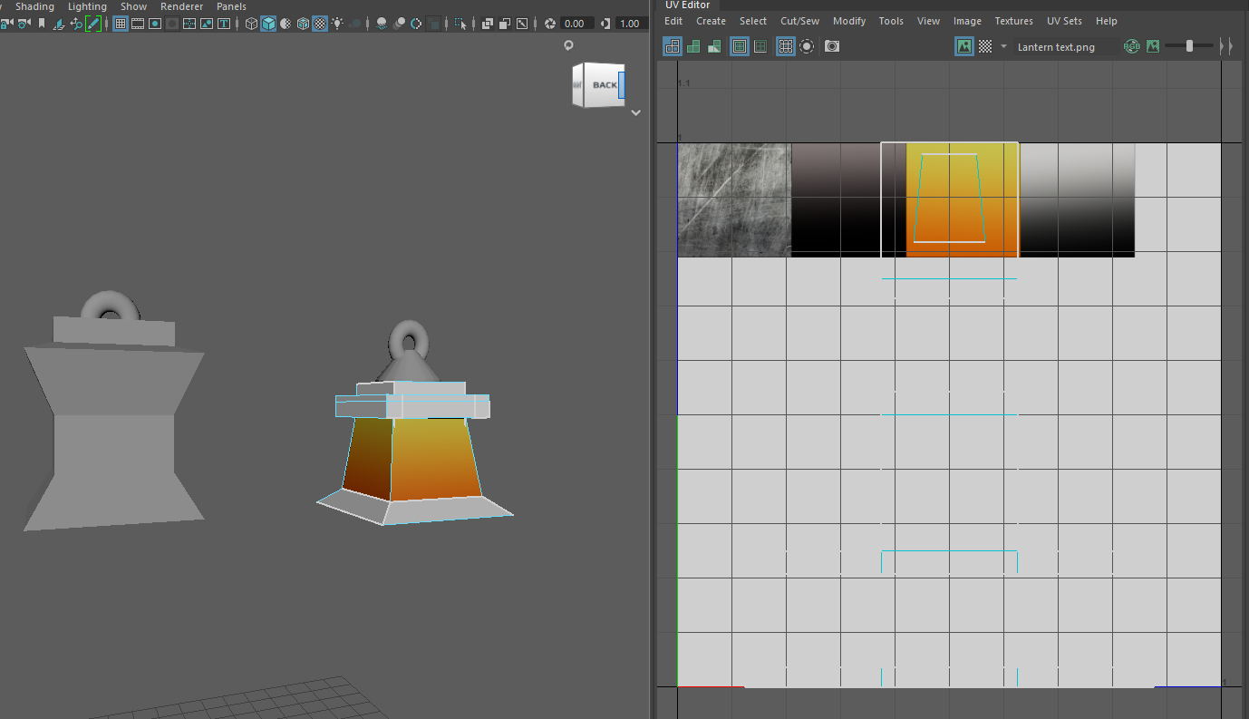Image resolution: width=1249 pixels, height=719 pixels.
Task: Open the Cut/Sew menu
Action: 799,21
